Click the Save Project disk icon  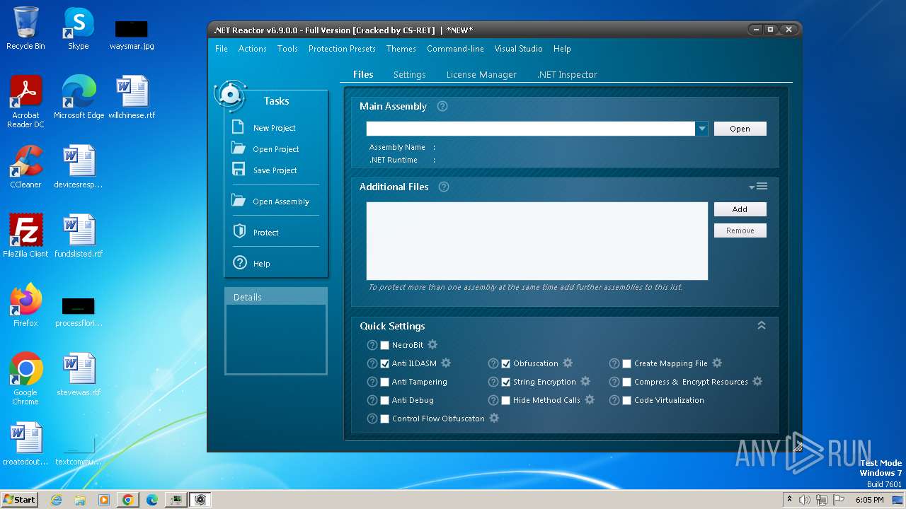239,170
